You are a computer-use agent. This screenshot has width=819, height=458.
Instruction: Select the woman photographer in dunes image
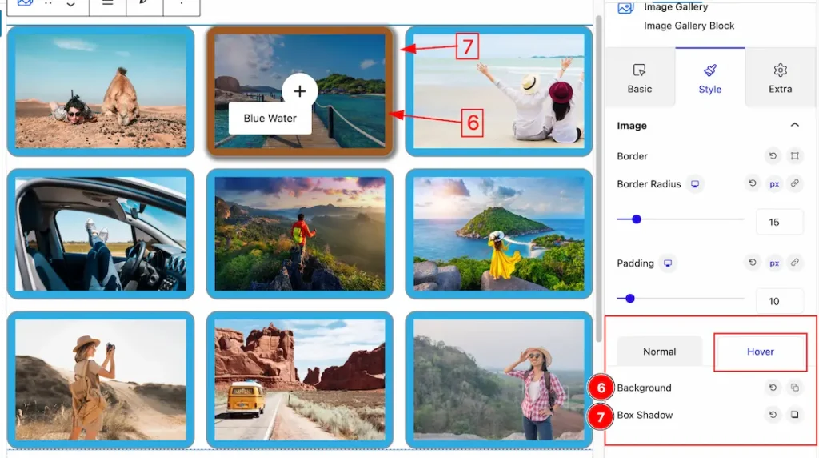coord(101,380)
